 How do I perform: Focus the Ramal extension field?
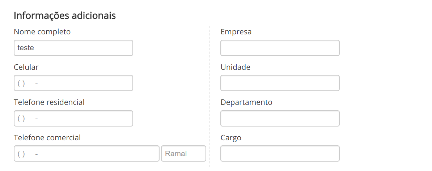coord(183,154)
